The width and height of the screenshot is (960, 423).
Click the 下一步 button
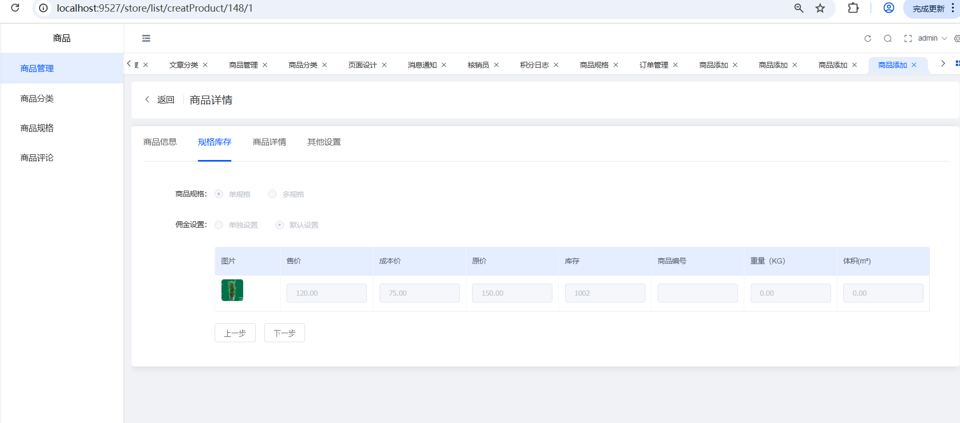(284, 333)
